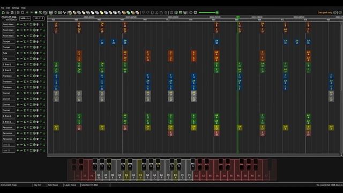Screen dimensions: 343x193
Task: Select all notes in first Trumpet layer
Action: click(x=31, y=41)
